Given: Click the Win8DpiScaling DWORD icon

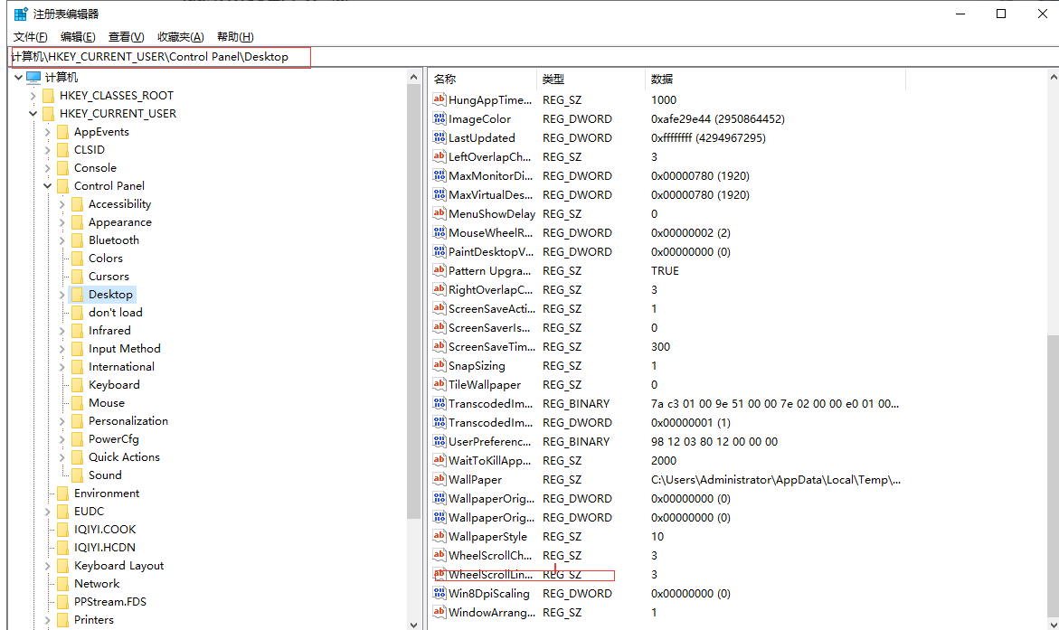Looking at the screenshot, I should click(x=440, y=594).
